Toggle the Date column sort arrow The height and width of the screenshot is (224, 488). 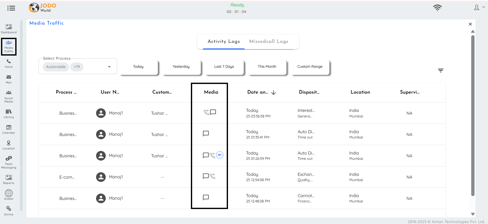[x=273, y=93]
